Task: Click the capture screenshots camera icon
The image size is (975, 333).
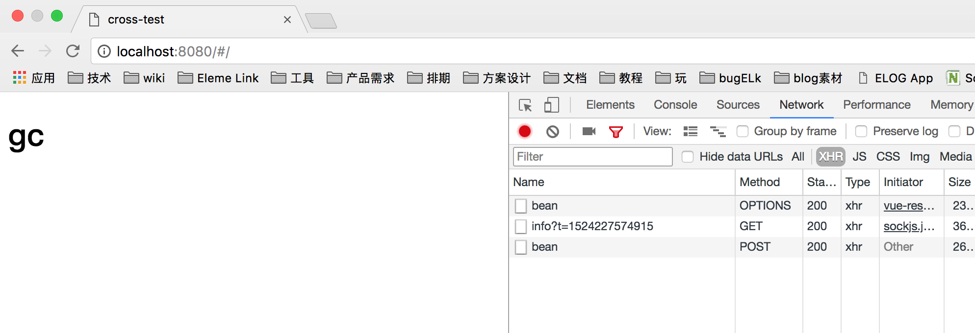Action: click(x=589, y=131)
